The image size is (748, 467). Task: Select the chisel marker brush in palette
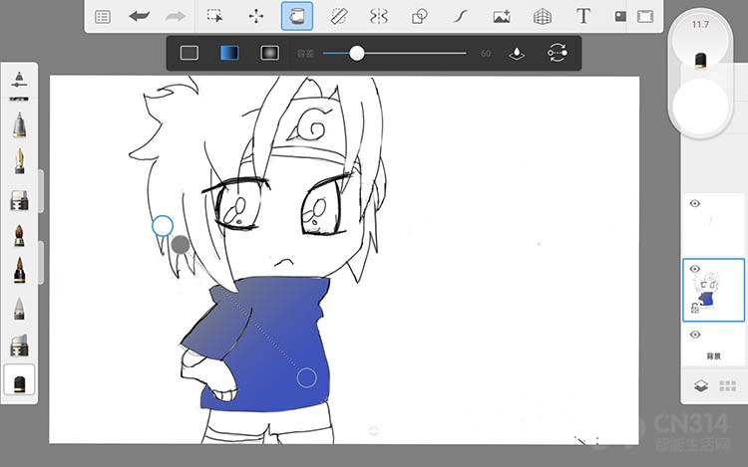pos(19,200)
